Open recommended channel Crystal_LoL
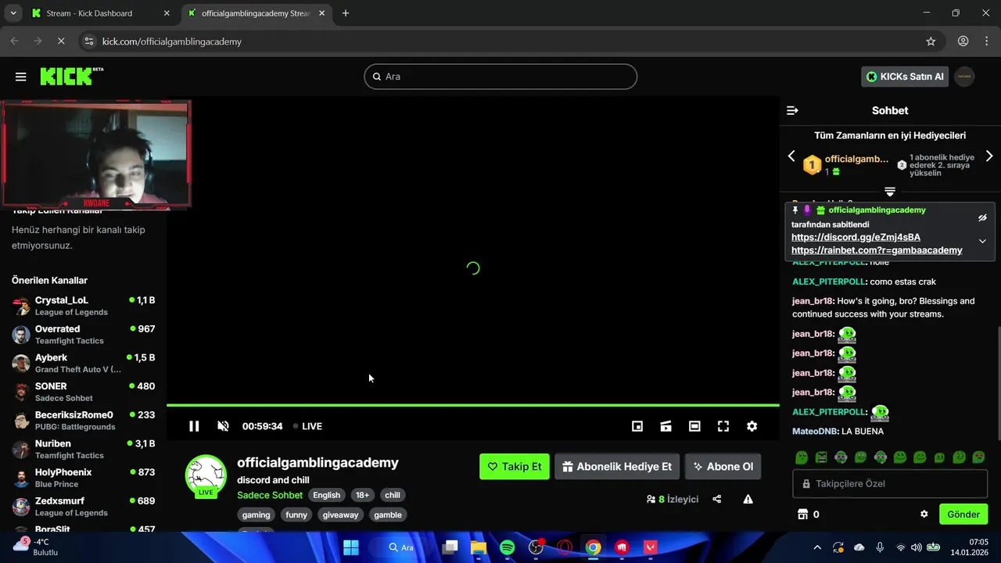This screenshot has width=1001, height=563. [x=83, y=306]
